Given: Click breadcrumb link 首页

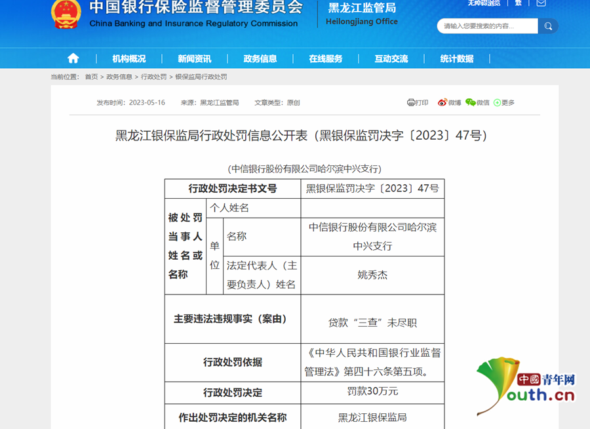Looking at the screenshot, I should pos(91,77).
